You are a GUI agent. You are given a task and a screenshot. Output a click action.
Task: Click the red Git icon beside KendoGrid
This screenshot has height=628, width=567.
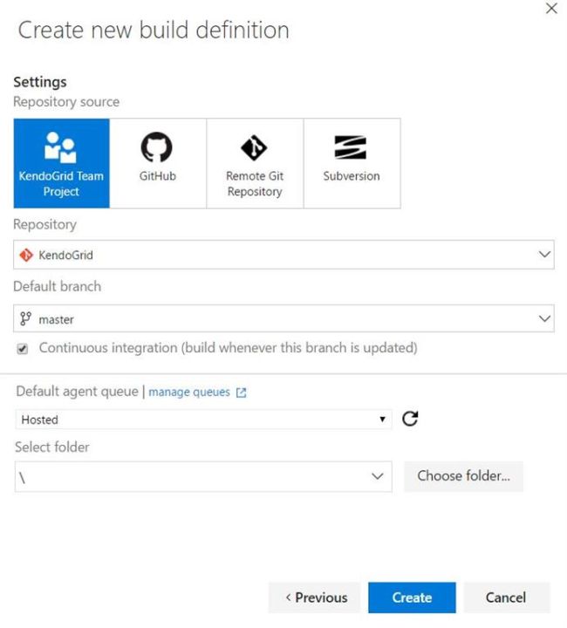[26, 256]
